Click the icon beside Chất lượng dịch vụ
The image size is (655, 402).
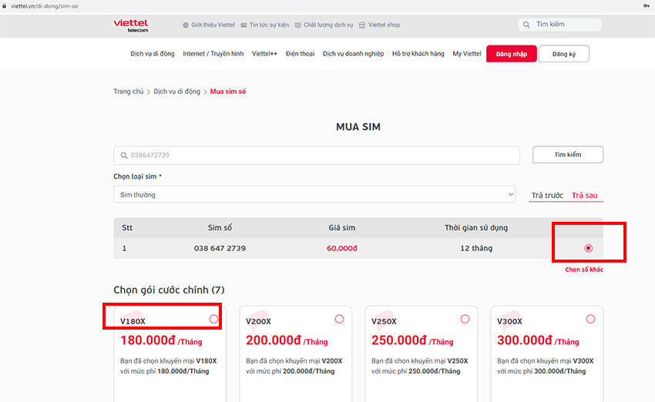[298, 25]
